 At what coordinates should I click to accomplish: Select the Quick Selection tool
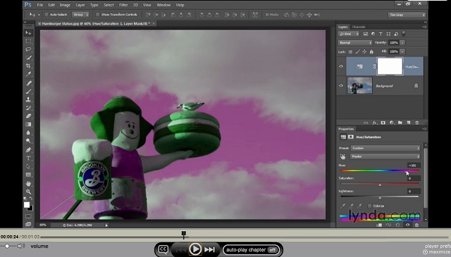point(28,58)
